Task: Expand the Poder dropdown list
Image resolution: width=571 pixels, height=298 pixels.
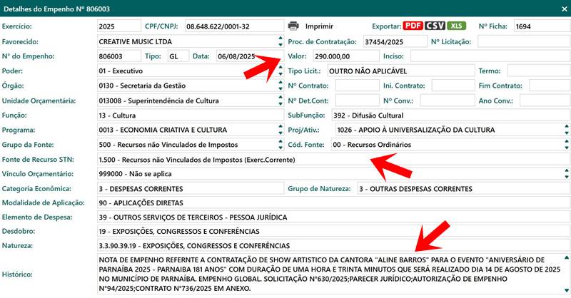Action: [280, 71]
